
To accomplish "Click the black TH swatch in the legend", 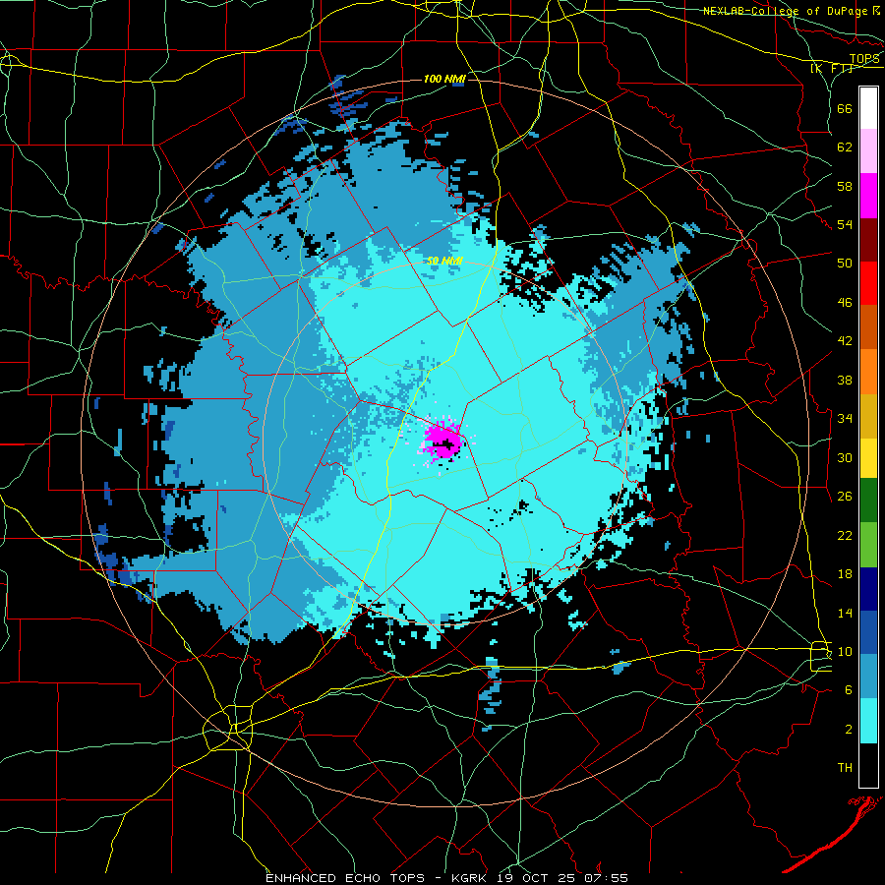I will tap(868, 765).
